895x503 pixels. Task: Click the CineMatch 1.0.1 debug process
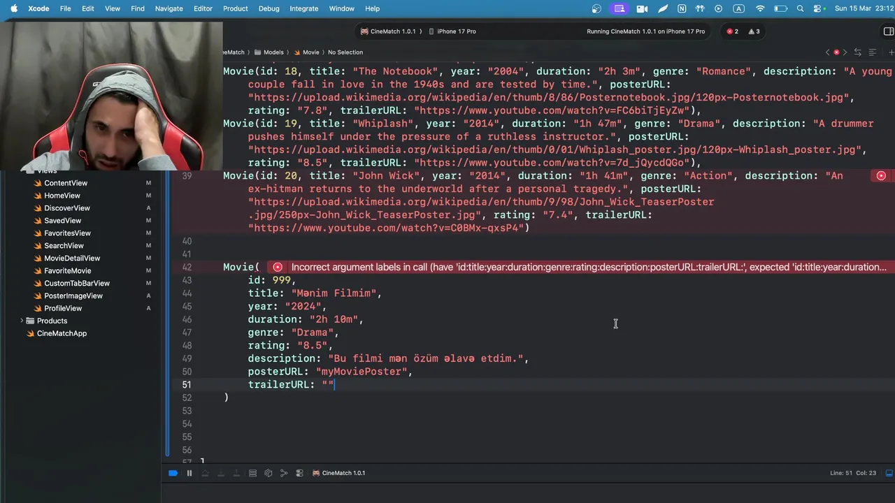pyautogui.click(x=339, y=473)
